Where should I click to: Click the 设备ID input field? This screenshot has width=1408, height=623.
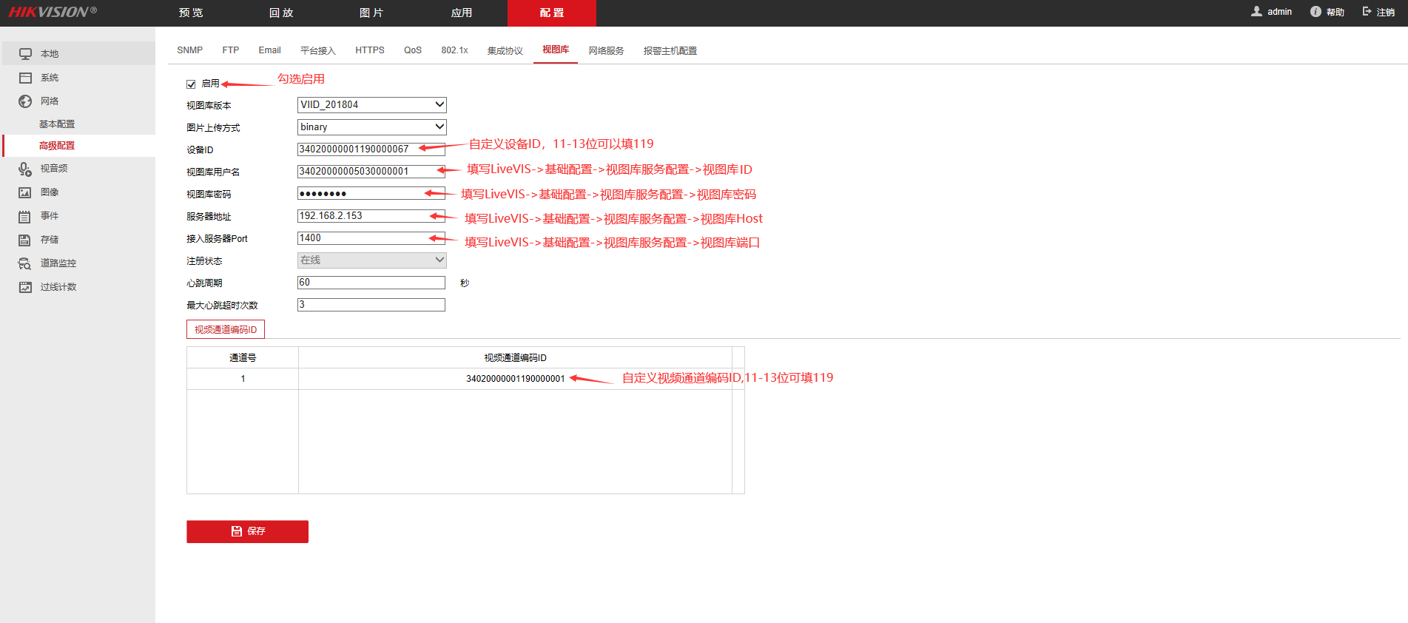point(371,149)
